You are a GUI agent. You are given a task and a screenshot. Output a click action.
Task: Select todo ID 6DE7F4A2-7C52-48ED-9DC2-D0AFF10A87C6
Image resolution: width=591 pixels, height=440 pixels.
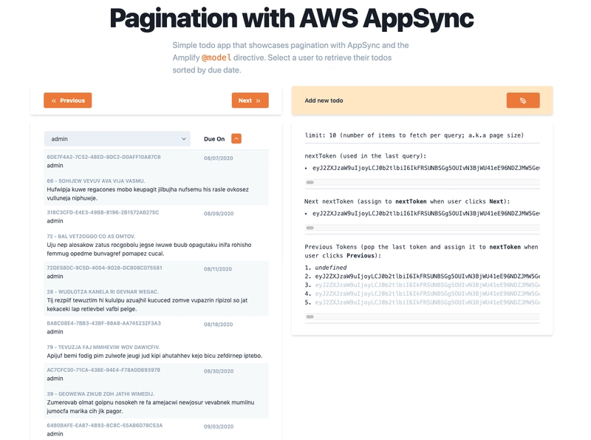point(103,157)
